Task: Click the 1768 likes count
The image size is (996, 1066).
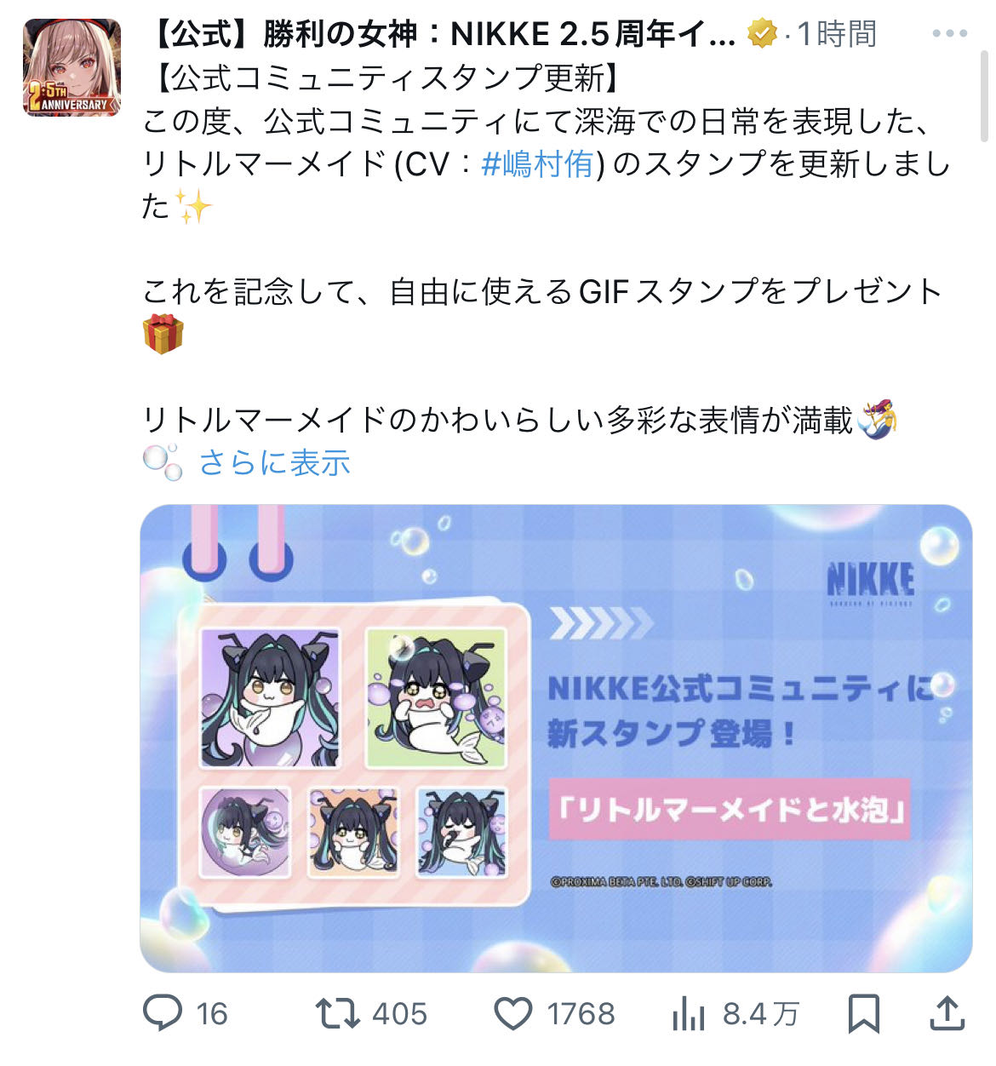Action: pos(581,1014)
